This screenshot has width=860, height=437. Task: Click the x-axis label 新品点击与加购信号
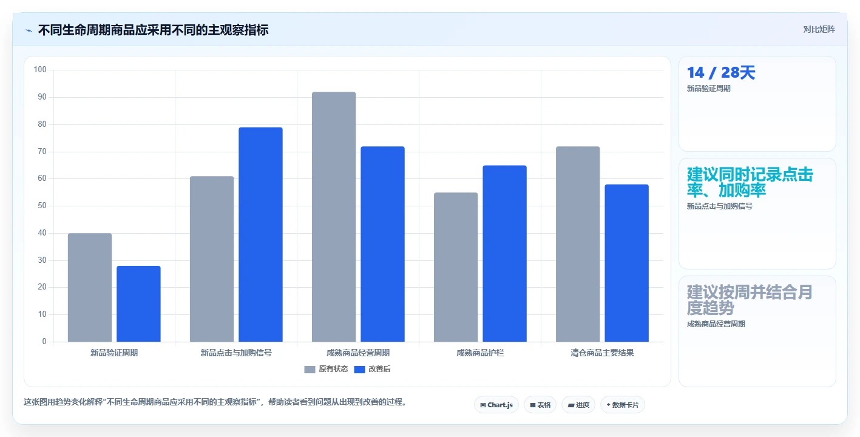click(236, 353)
